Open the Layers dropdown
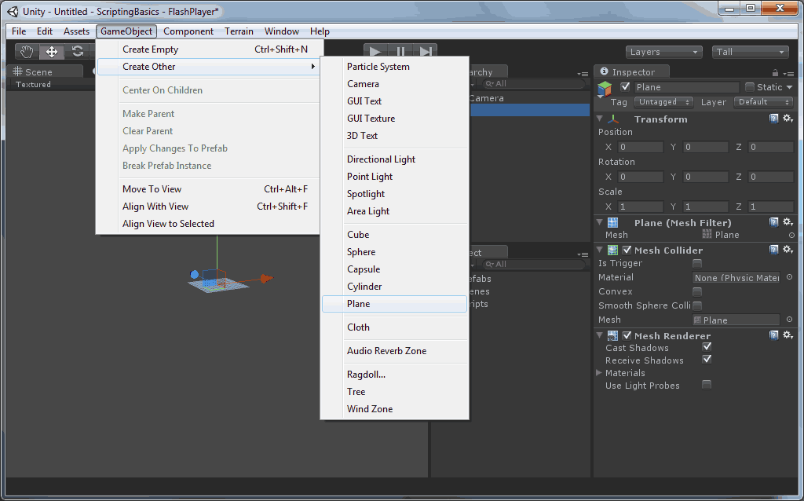This screenshot has height=501, width=804. (x=663, y=52)
